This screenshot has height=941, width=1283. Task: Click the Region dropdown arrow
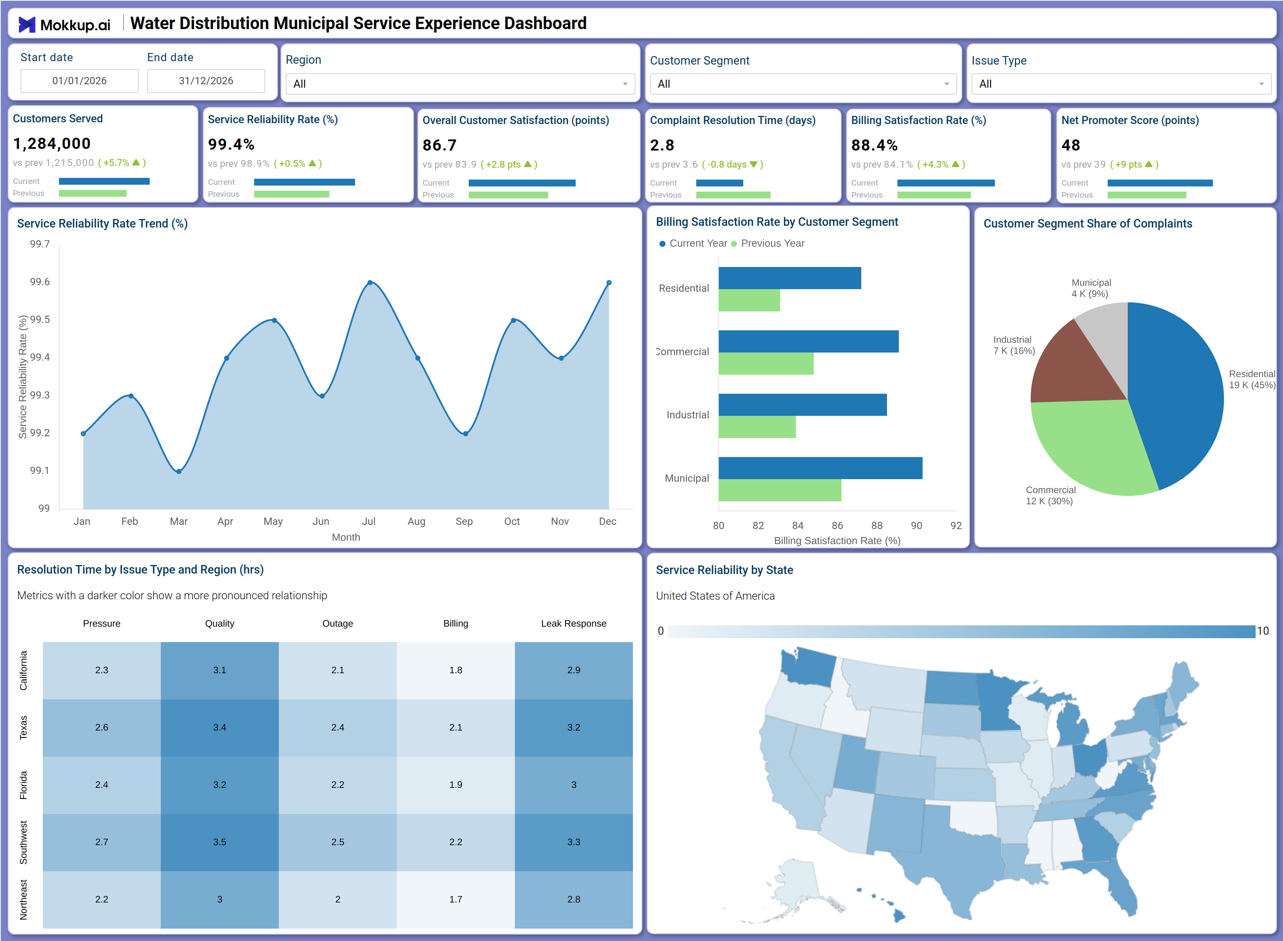pyautogui.click(x=625, y=84)
